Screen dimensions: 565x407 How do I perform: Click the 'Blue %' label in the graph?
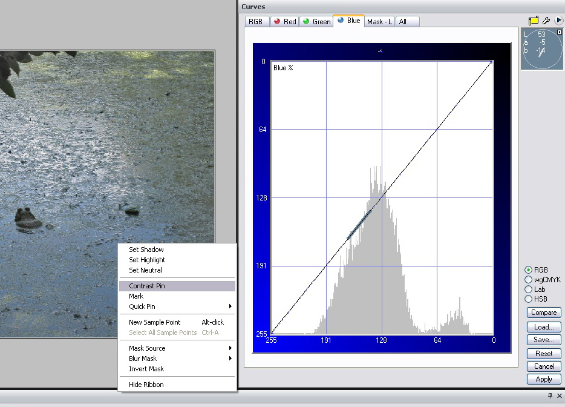coord(283,68)
